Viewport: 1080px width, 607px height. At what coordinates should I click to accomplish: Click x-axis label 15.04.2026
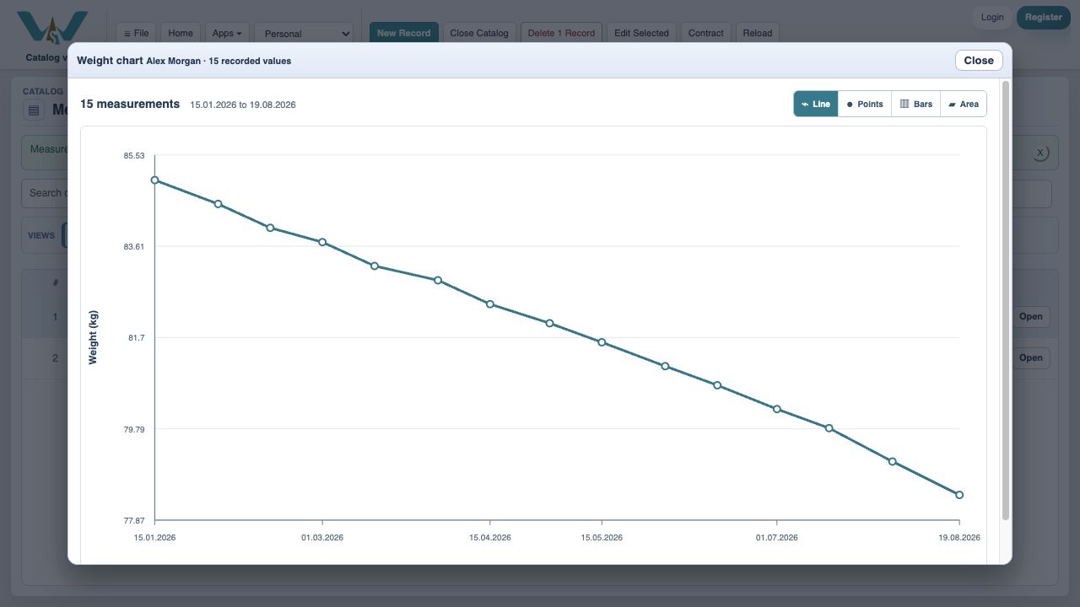pyautogui.click(x=490, y=537)
